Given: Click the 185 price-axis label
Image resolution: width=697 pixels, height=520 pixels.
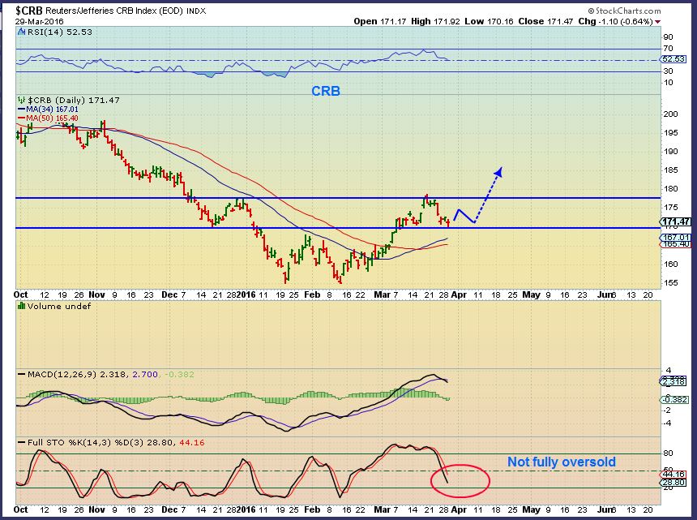Looking at the screenshot, I should tap(670, 170).
